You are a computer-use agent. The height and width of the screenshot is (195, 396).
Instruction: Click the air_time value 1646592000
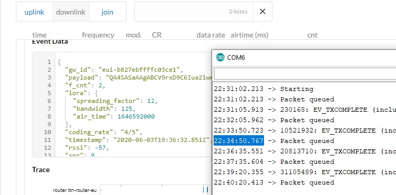(x=136, y=116)
